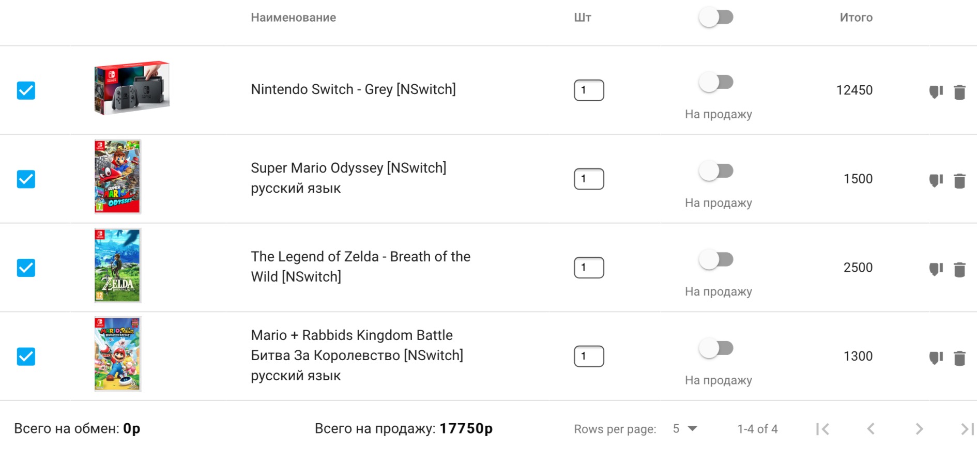The height and width of the screenshot is (449, 977).
Task: Go to the next page
Action: tap(919, 429)
